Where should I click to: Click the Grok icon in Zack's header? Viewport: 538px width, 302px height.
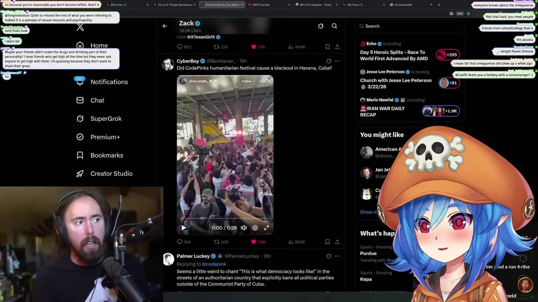(321, 26)
